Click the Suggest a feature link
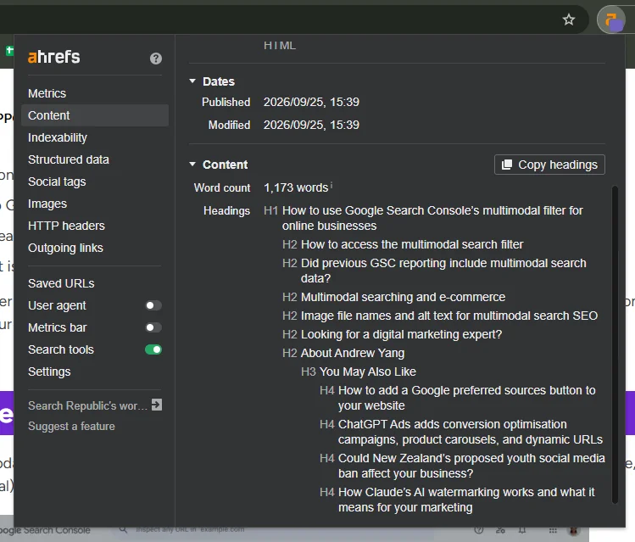The width and height of the screenshot is (635, 542). pos(71,426)
